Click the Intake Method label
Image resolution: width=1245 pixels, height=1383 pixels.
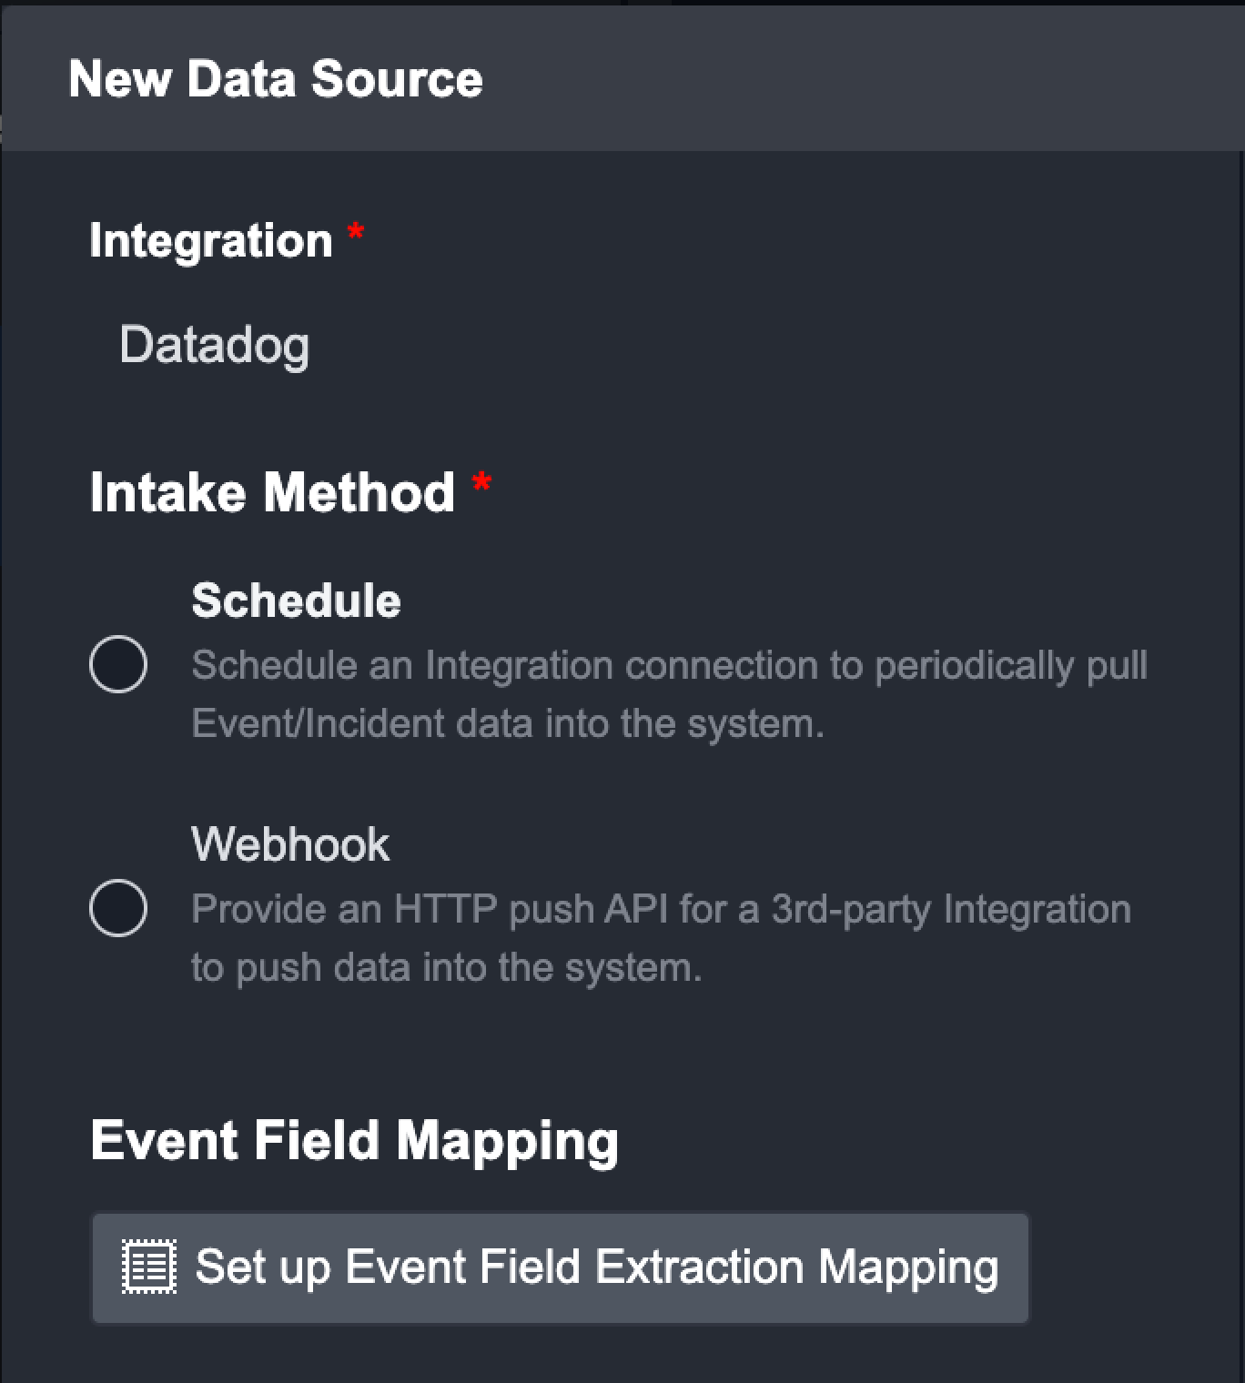pyautogui.click(x=272, y=492)
